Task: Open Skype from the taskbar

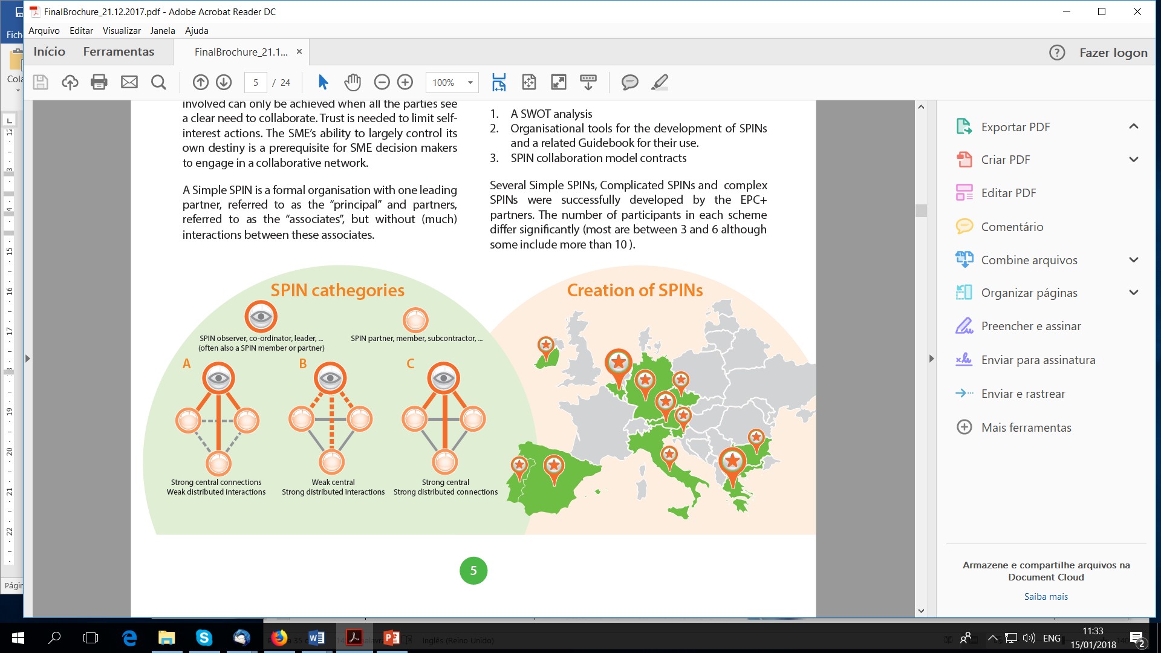Action: [204, 638]
